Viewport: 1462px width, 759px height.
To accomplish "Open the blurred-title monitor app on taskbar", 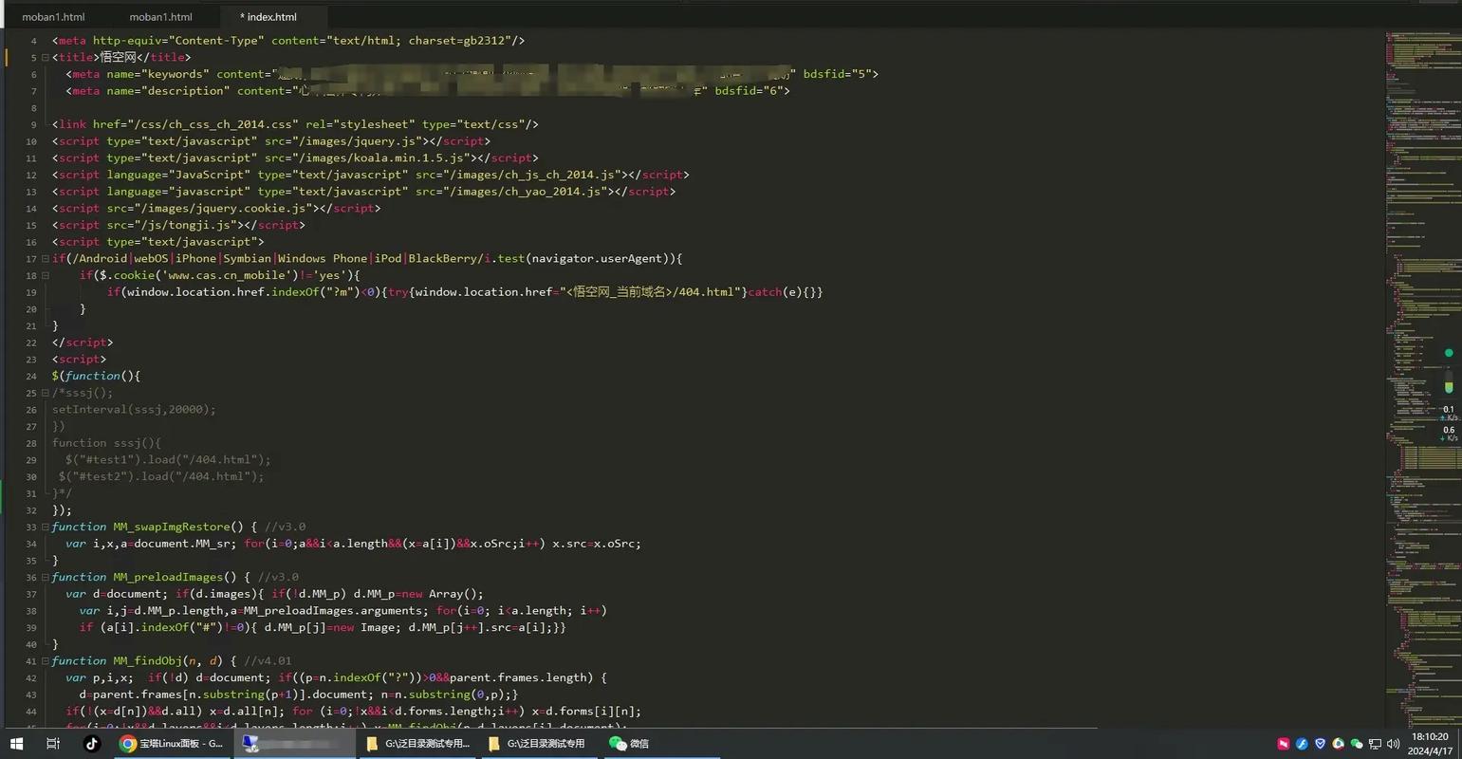I will [x=293, y=744].
